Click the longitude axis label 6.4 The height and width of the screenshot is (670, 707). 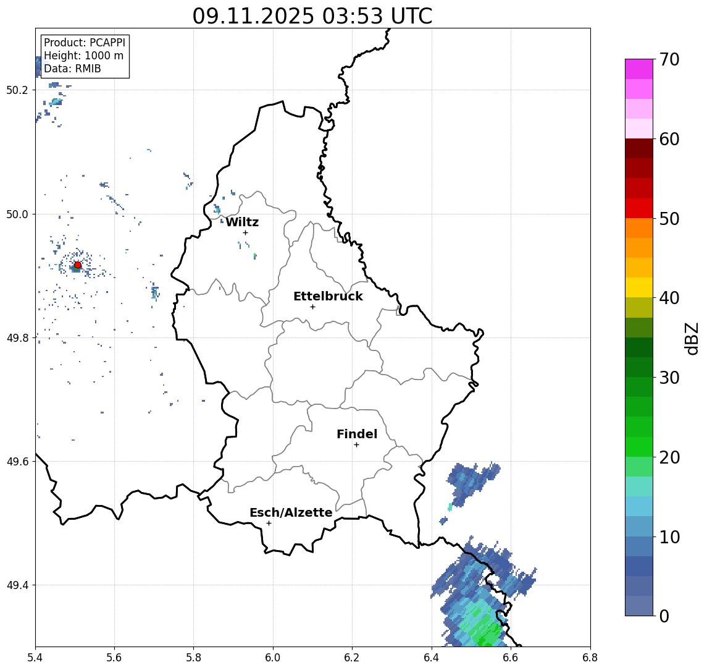[x=432, y=658]
